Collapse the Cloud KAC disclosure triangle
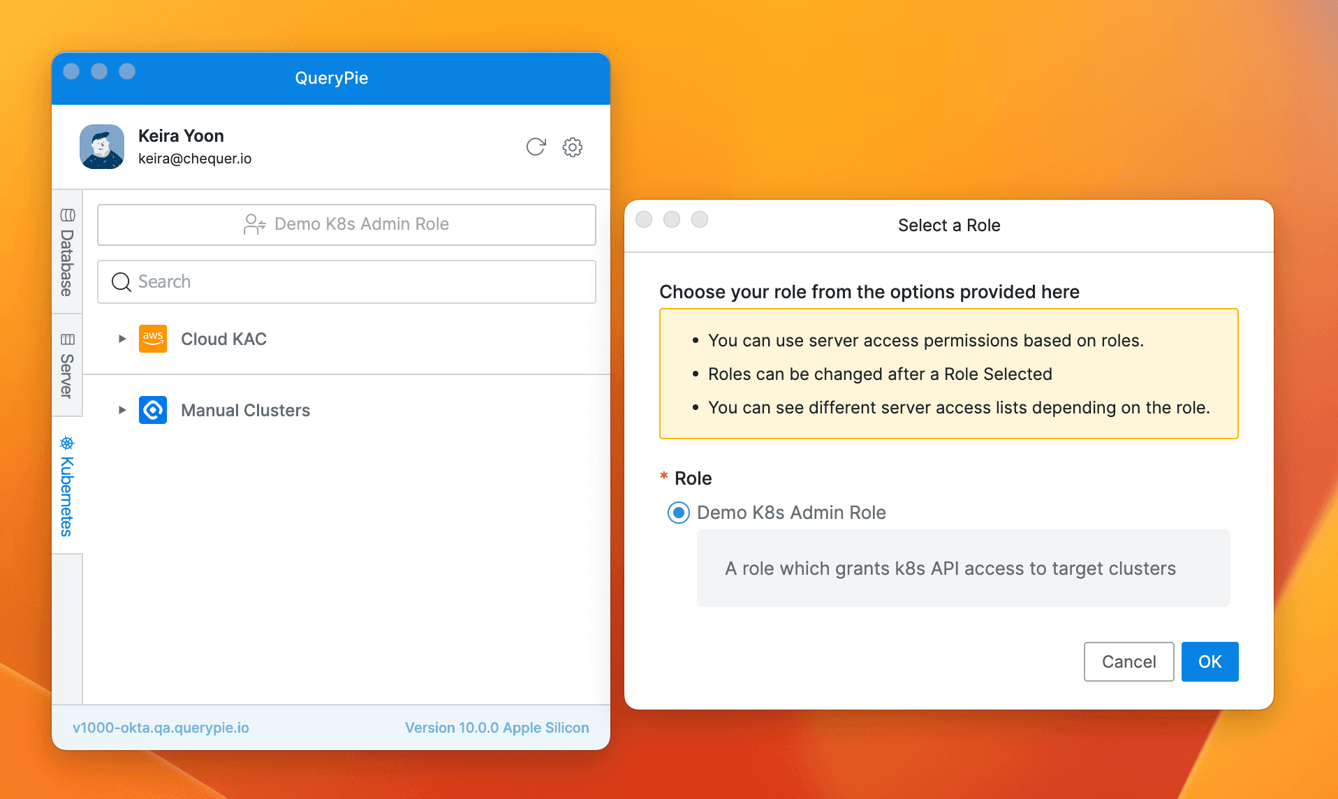1338x799 pixels. [x=122, y=339]
